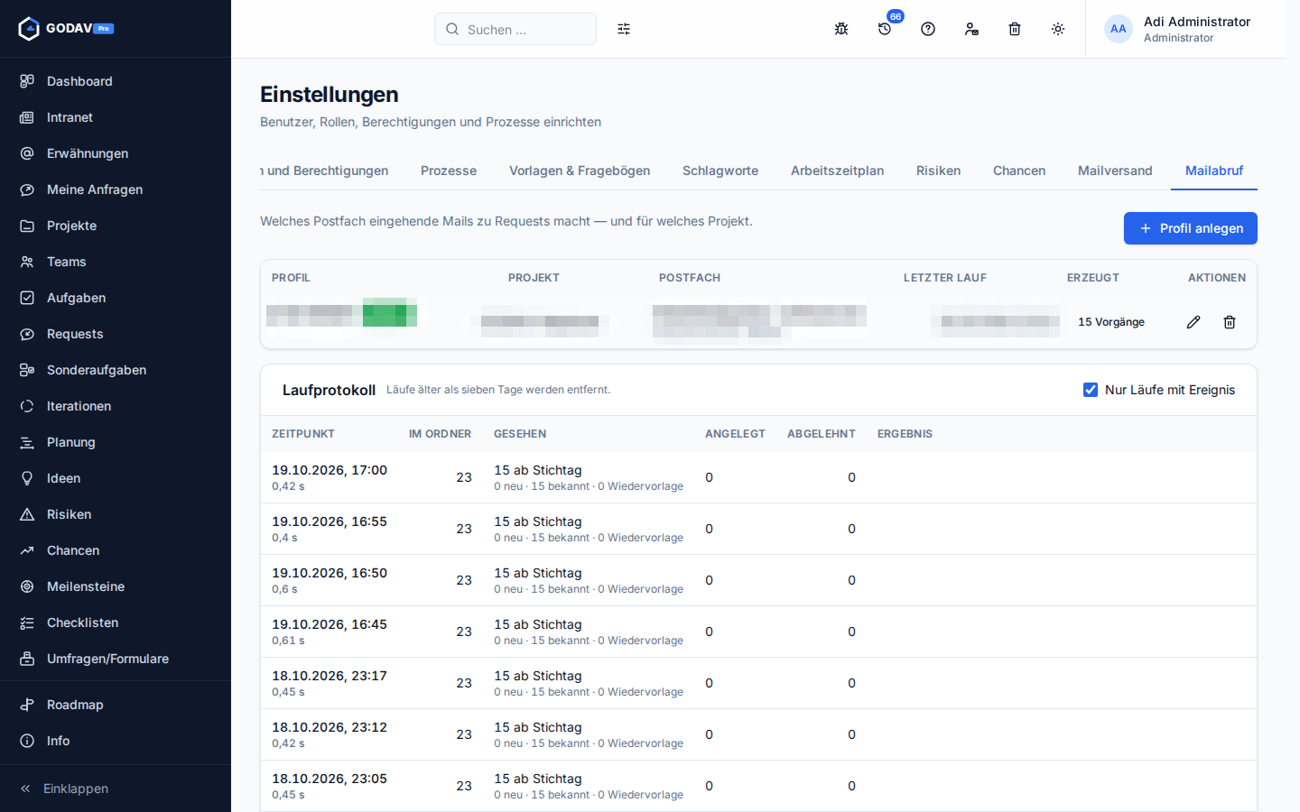Switch to the Prozesse tab
Viewport: 1300px width, 812px height.
449,171
